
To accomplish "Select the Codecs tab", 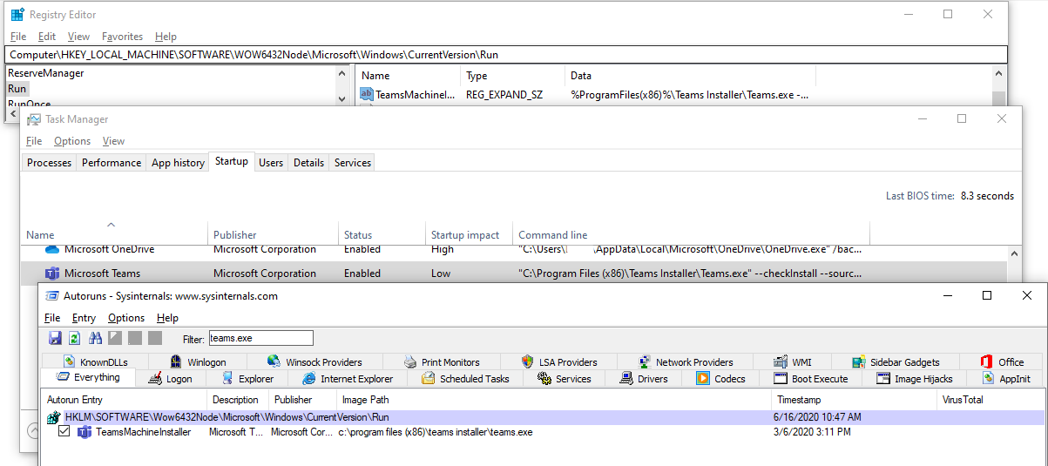I will pos(720,378).
